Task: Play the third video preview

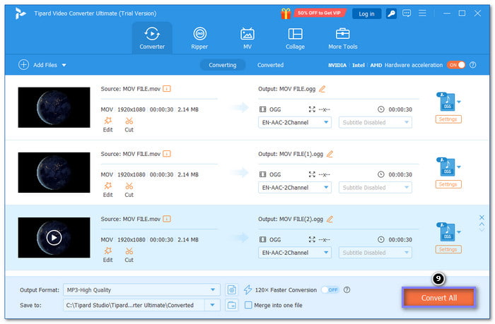Action: [54, 238]
